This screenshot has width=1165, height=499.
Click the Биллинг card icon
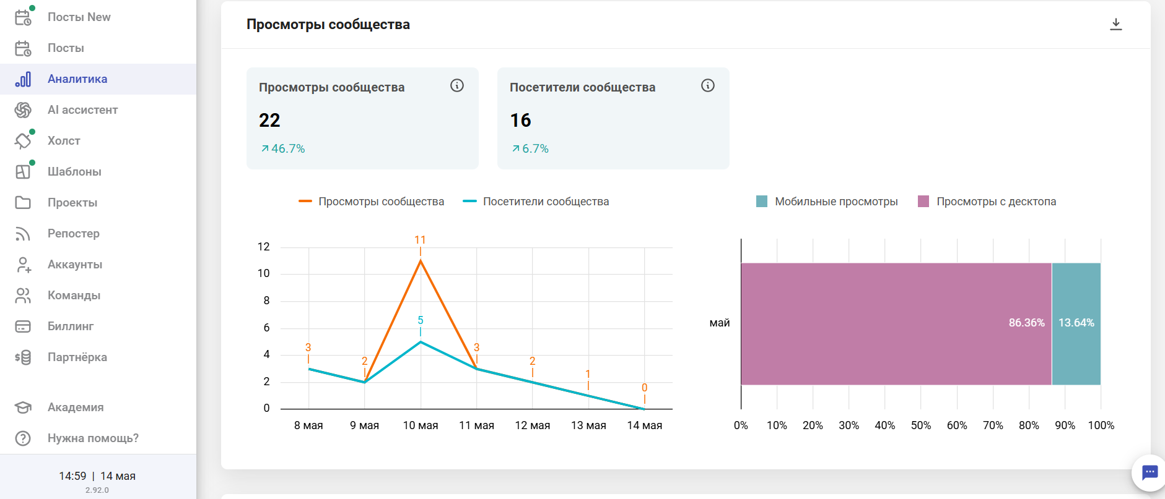click(23, 326)
